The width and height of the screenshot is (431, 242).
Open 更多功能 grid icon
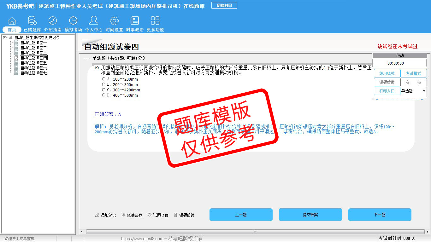[x=155, y=21]
